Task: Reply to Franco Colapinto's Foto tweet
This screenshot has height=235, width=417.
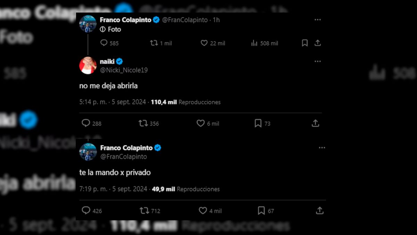Action: click(x=104, y=43)
